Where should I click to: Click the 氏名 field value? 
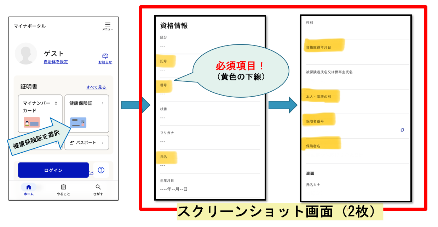(163, 165)
